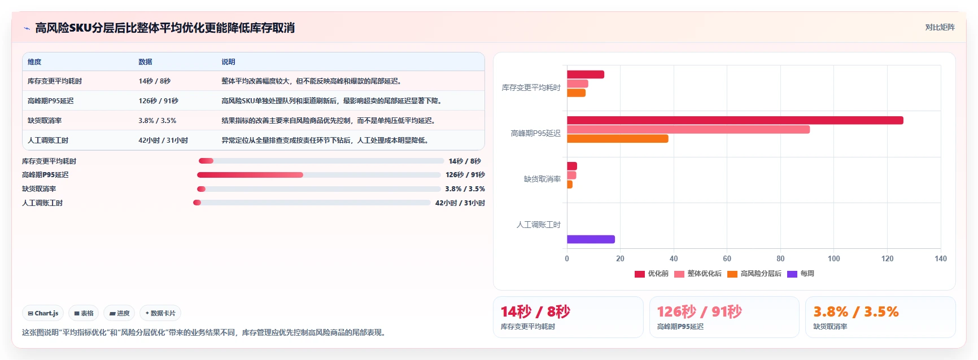Click description starting 高风险SKU单独处理队列
Image resolution: width=978 pixels, height=360 pixels.
[333, 101]
